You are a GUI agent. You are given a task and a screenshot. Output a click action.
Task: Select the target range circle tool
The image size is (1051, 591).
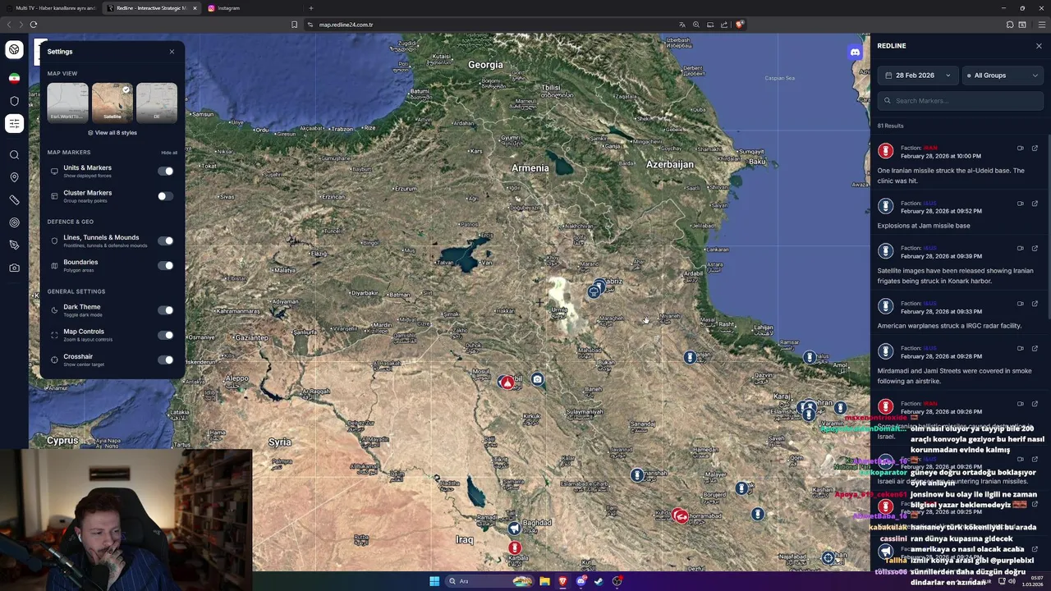(x=14, y=222)
